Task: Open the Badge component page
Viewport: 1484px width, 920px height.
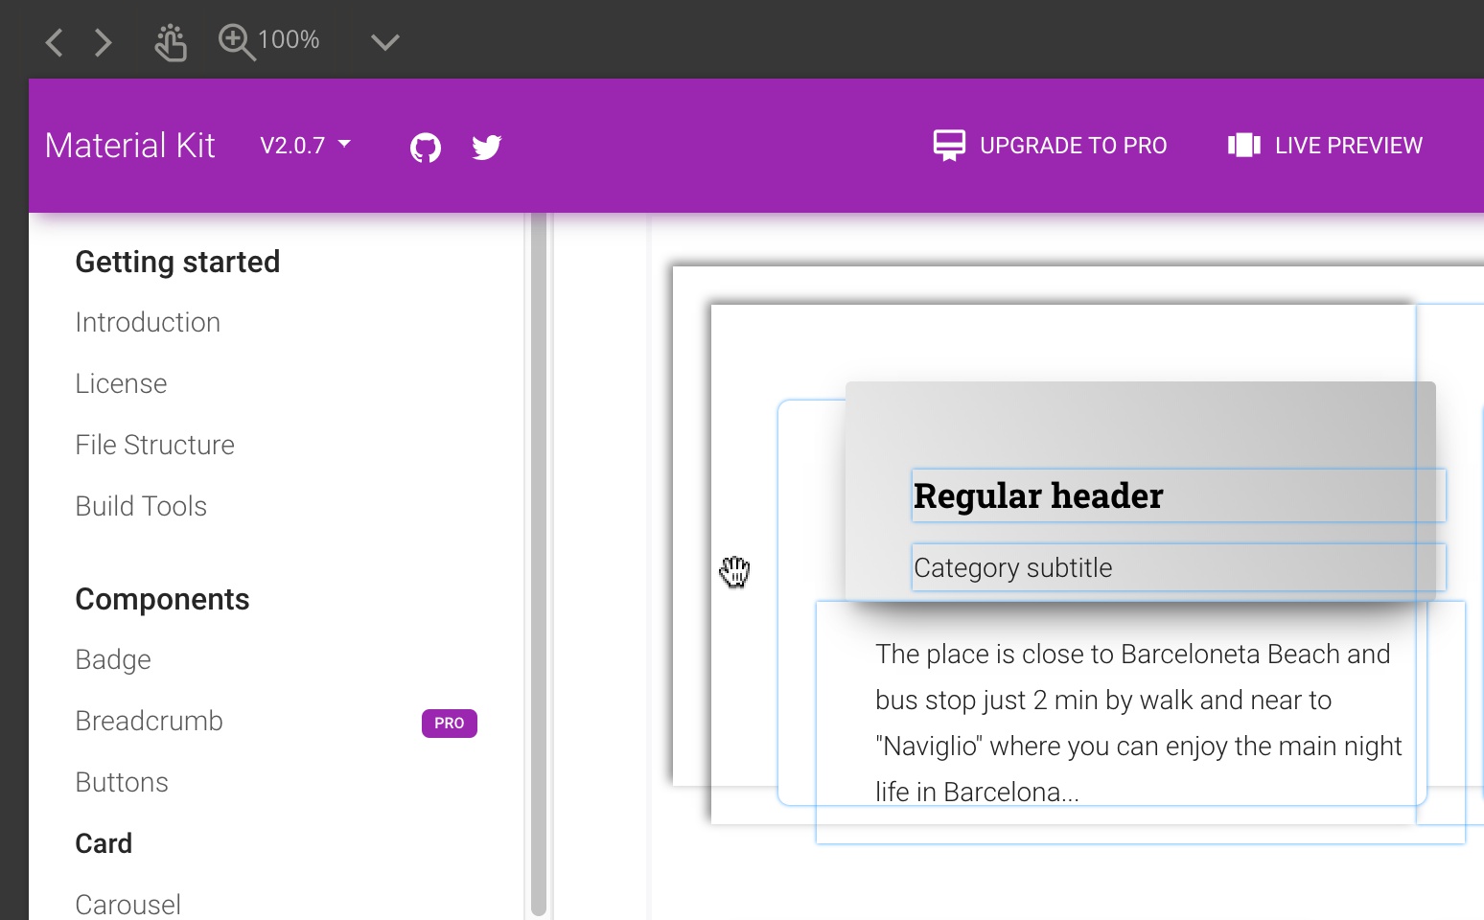Action: [x=113, y=659]
